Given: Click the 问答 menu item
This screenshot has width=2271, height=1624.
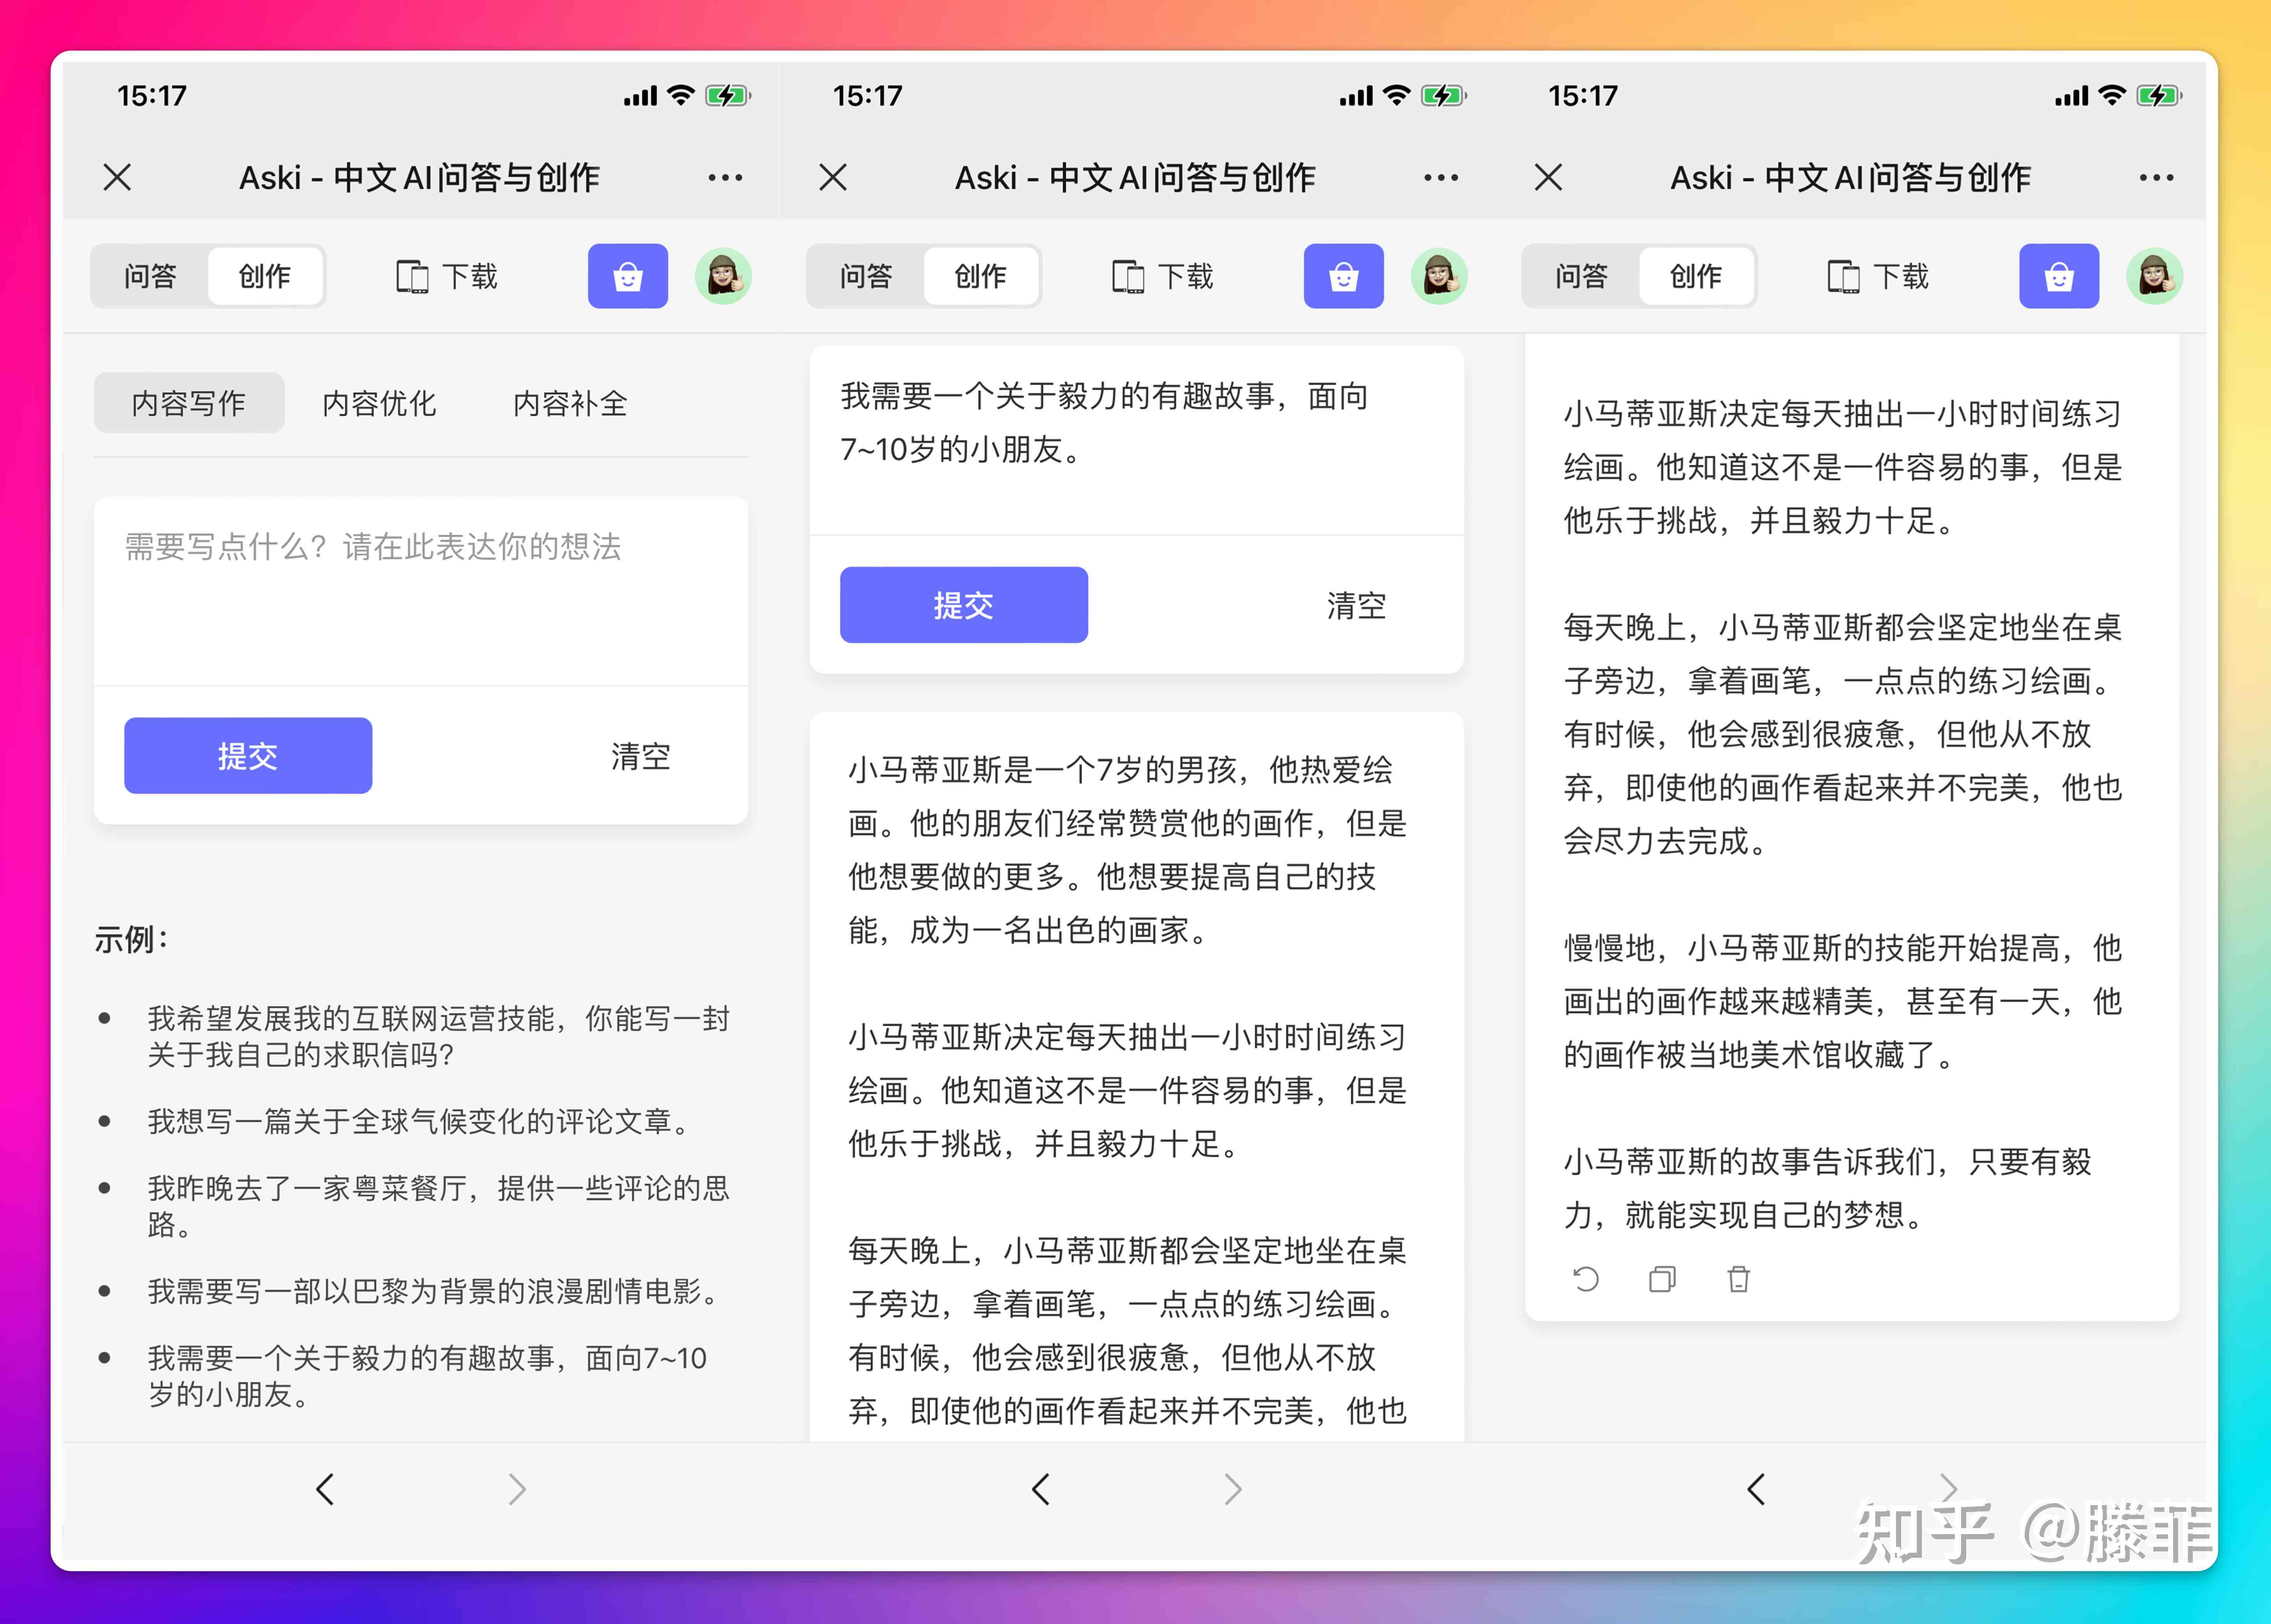Looking at the screenshot, I should tap(155, 276).
